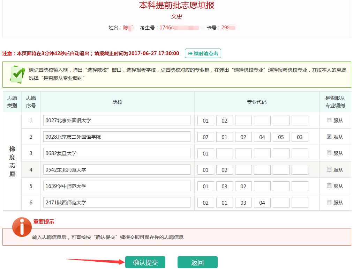
Task: Enable 服从 checkbox for 北京外国语大学
Action: tap(329, 120)
